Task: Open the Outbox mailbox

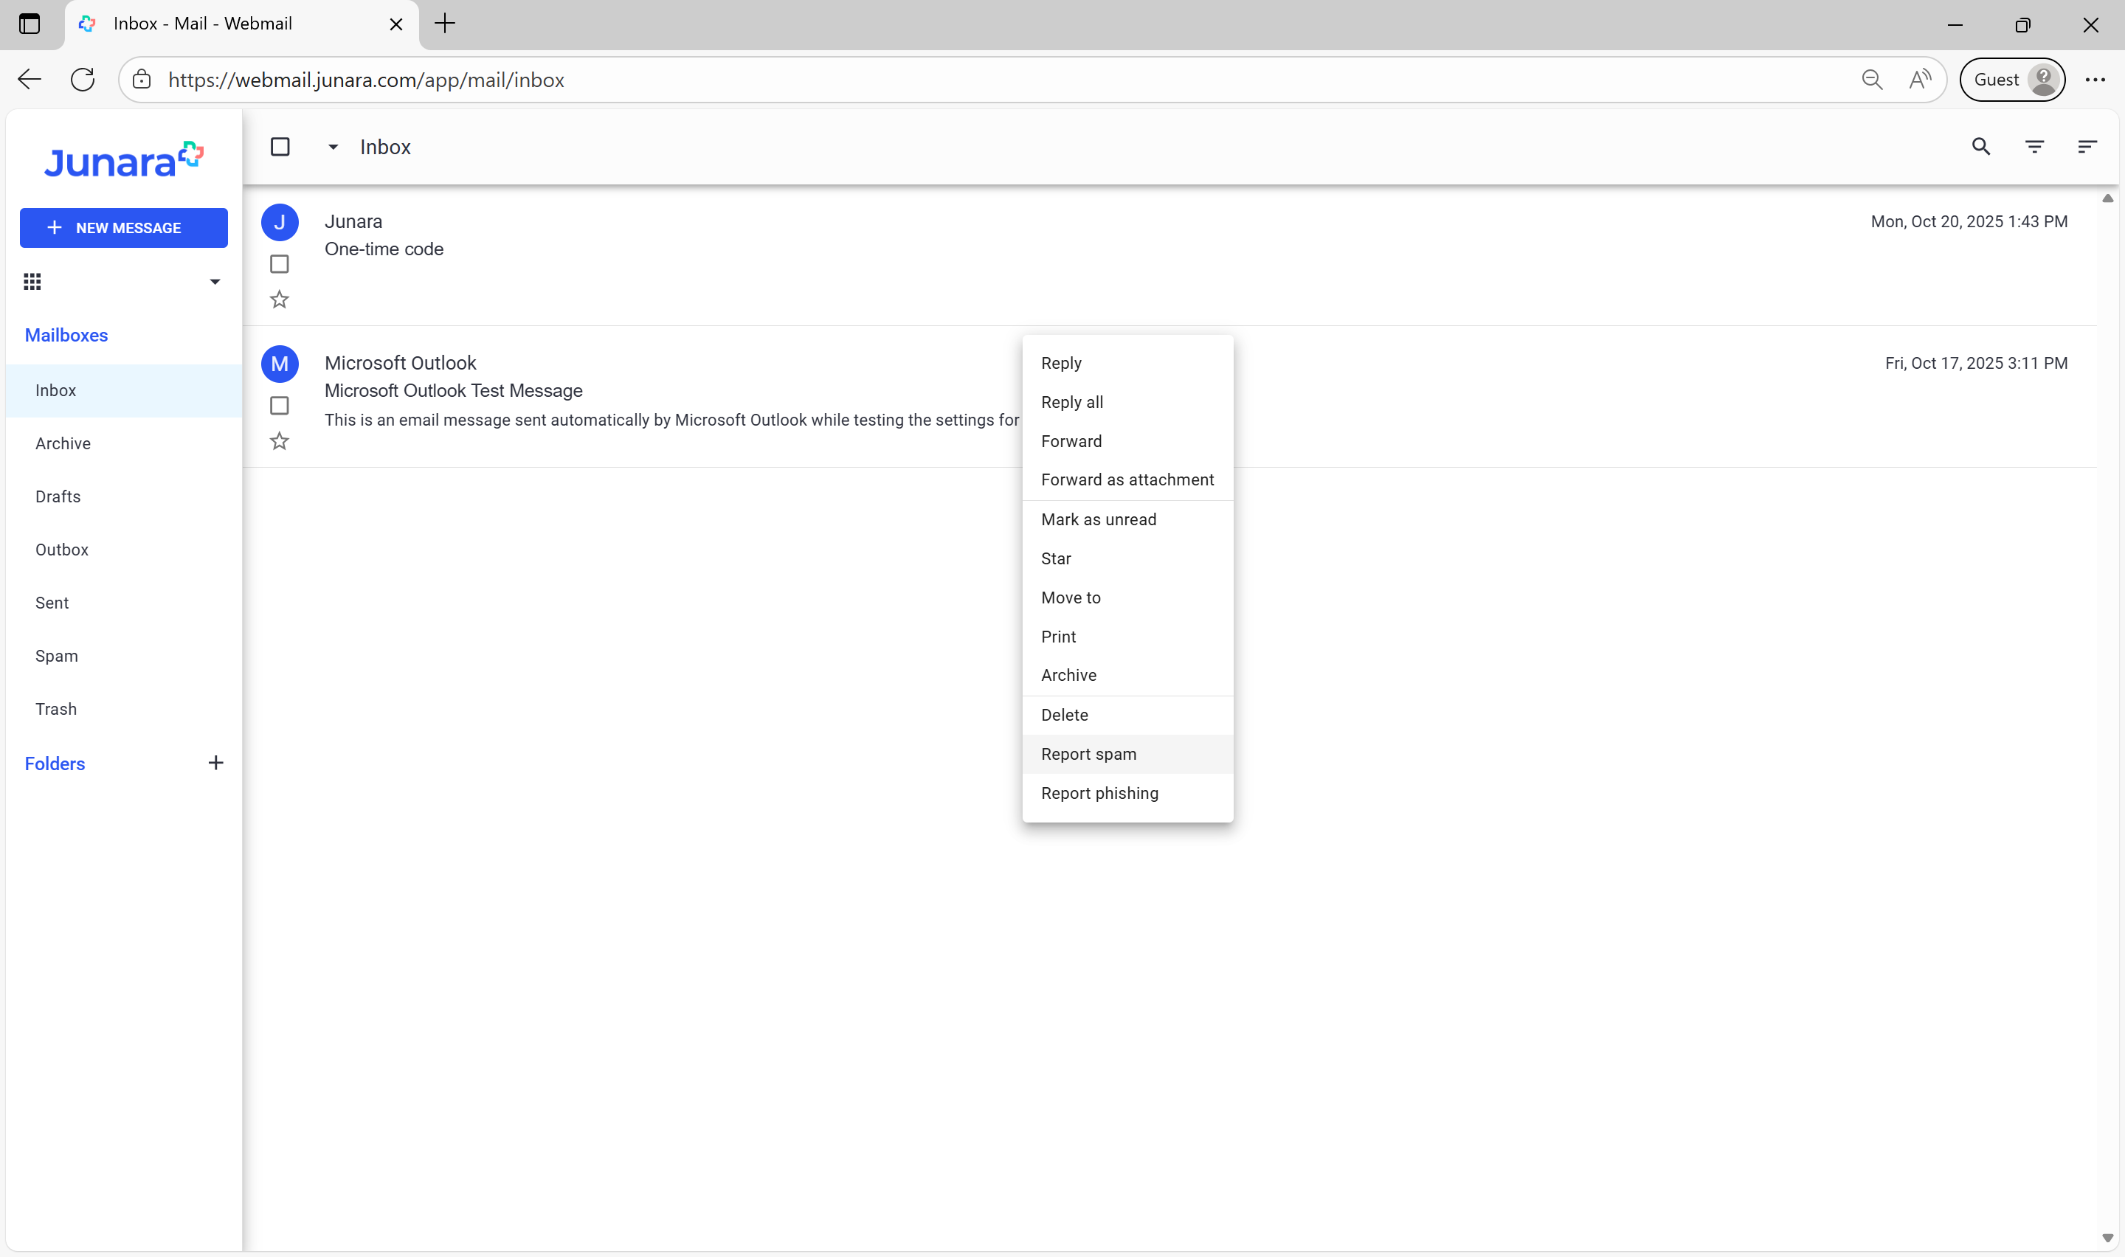Action: click(x=124, y=550)
